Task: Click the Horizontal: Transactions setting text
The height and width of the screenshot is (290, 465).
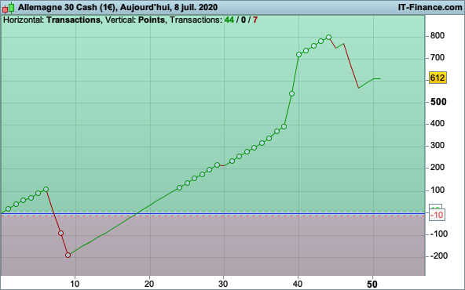Action: click(52, 20)
